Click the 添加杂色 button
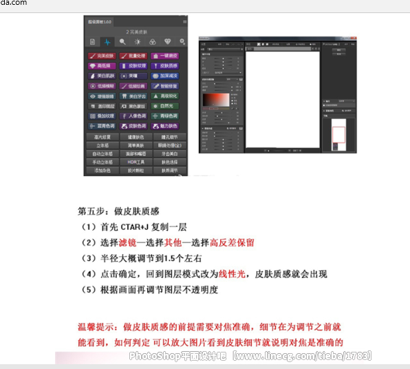The width and height of the screenshot is (410, 369). coord(102,170)
